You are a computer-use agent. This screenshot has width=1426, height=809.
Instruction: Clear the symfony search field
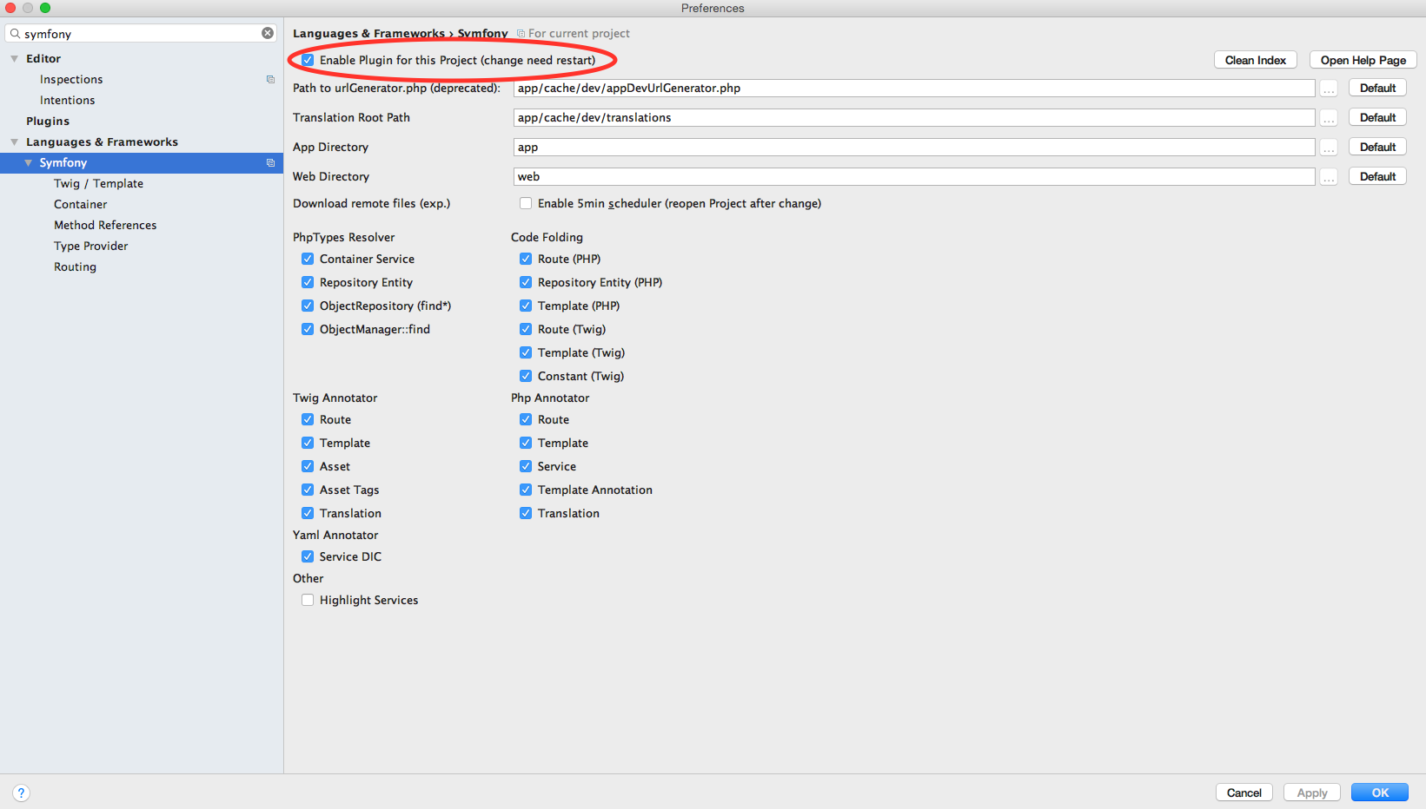pos(268,33)
